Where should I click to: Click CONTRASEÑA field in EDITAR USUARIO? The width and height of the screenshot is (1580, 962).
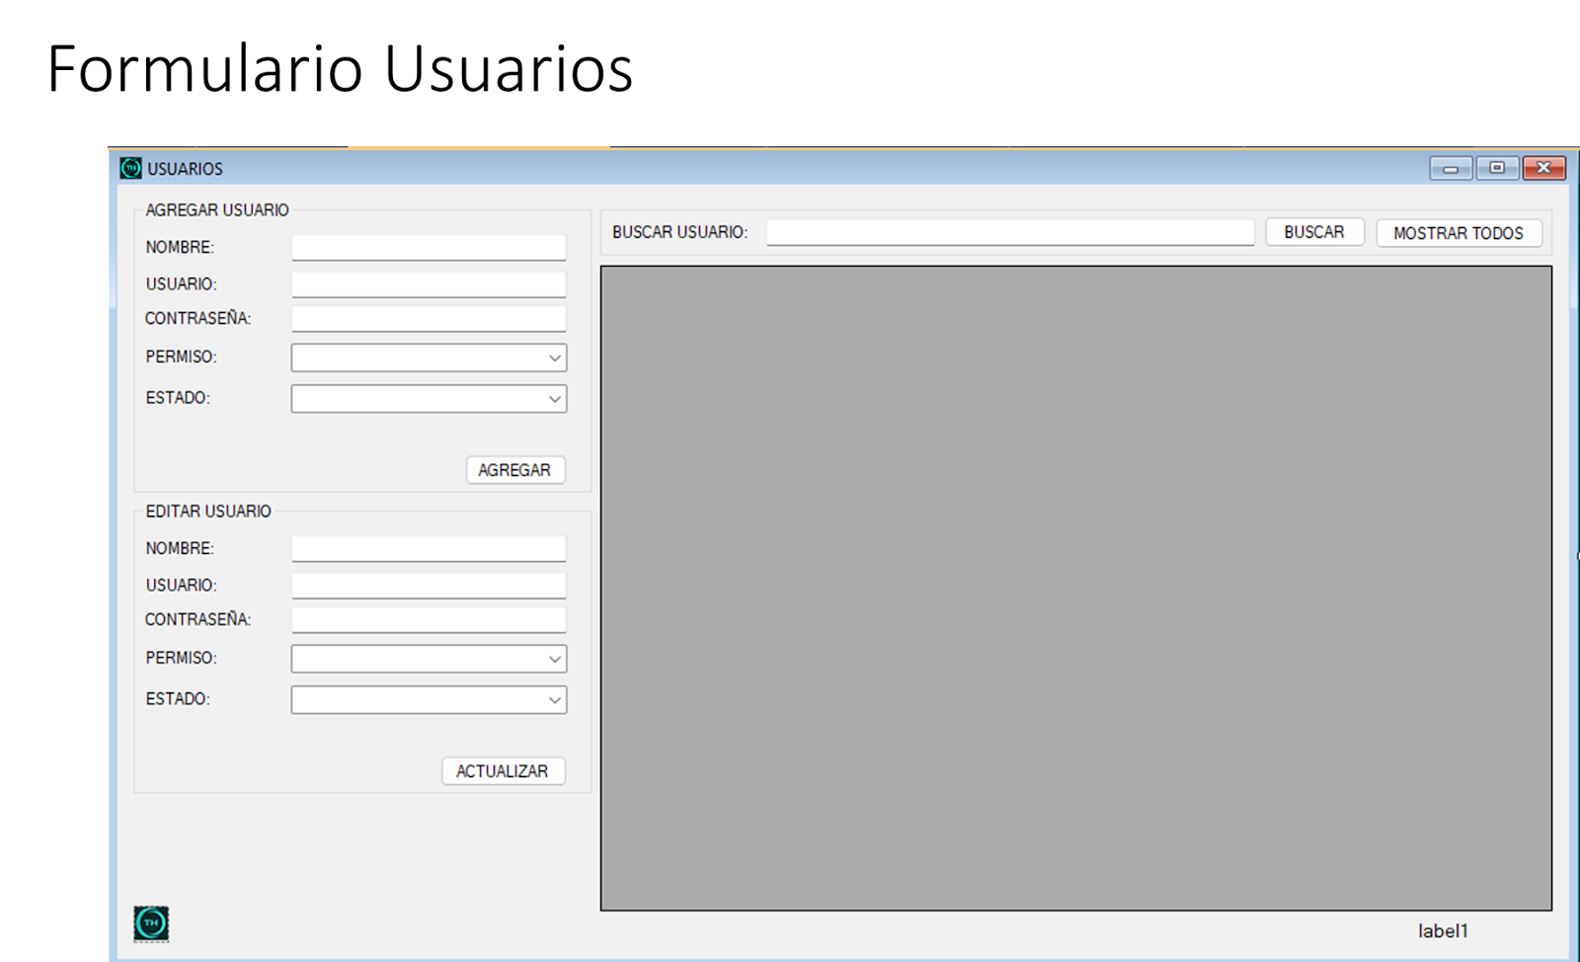pyautogui.click(x=429, y=619)
